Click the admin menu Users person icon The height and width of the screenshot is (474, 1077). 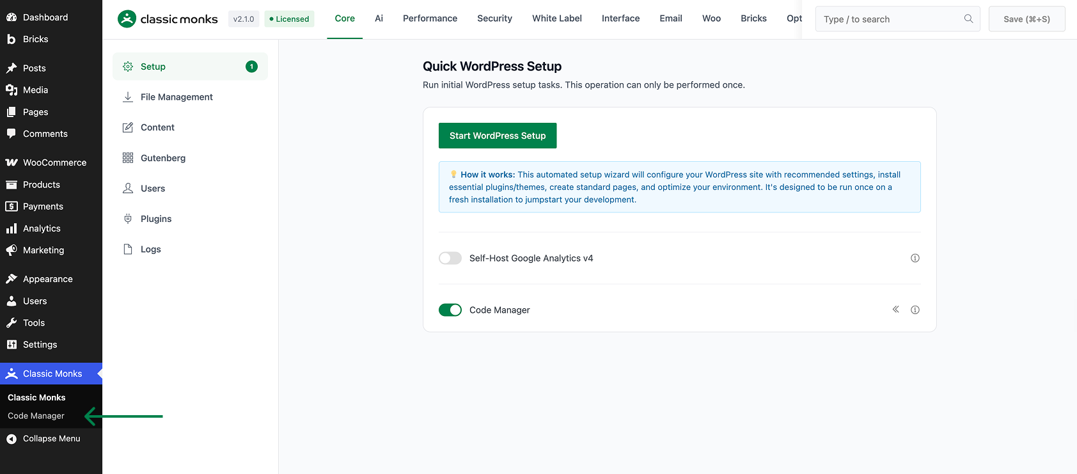click(x=12, y=301)
